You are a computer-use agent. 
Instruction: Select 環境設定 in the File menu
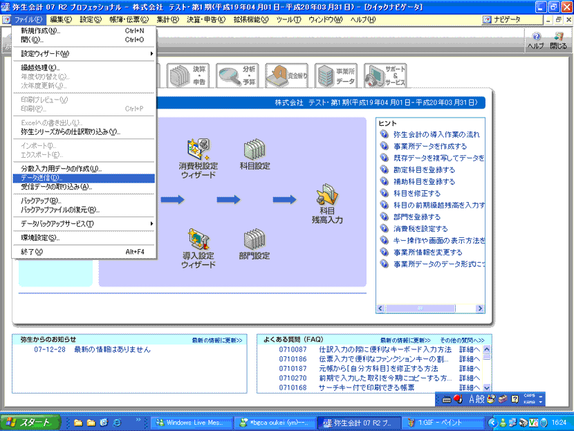pos(40,237)
